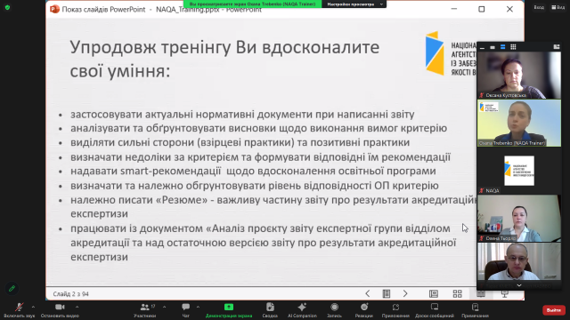Select Оксана Кустовська video thumbnail
The width and height of the screenshot is (570, 320).
(x=519, y=75)
